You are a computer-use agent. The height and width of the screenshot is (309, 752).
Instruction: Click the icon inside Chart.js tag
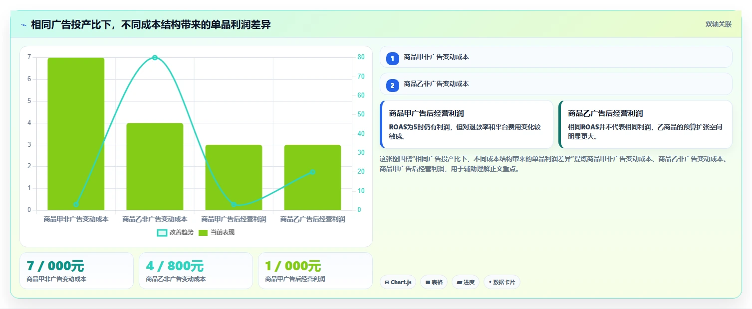tap(387, 282)
